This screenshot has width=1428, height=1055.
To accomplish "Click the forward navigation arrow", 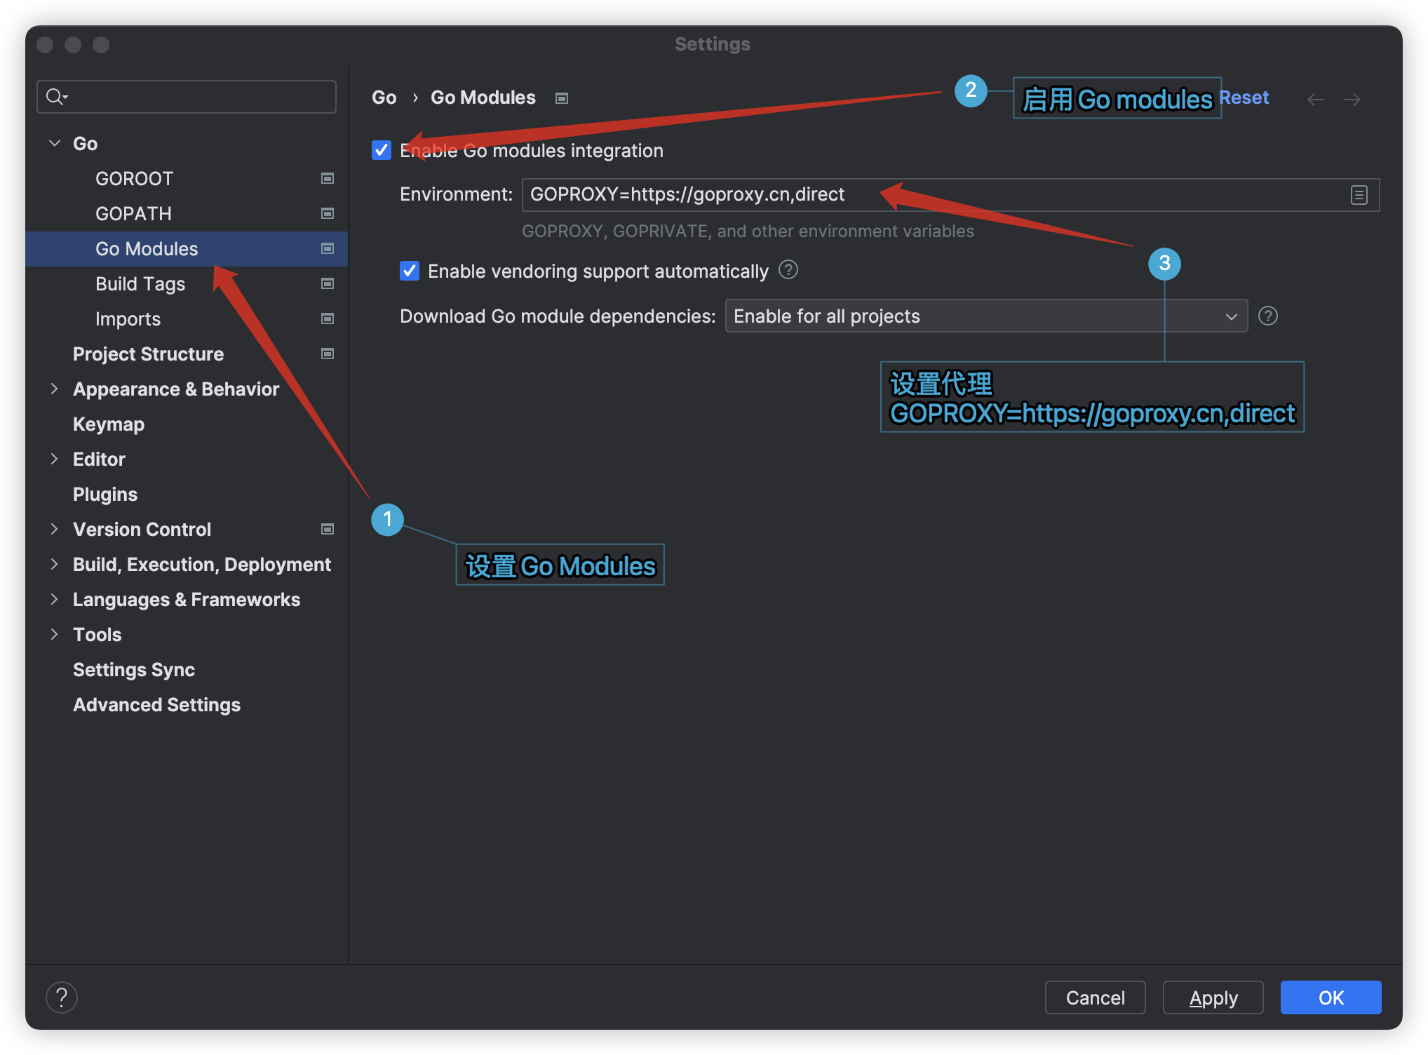I will [1352, 99].
